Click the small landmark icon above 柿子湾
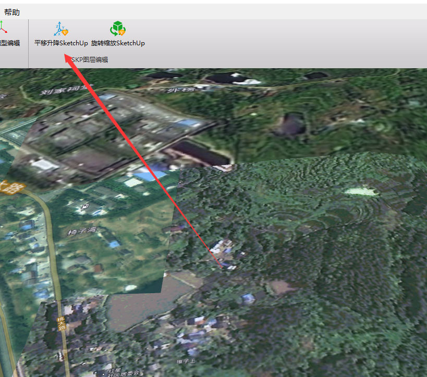 click(84, 208)
